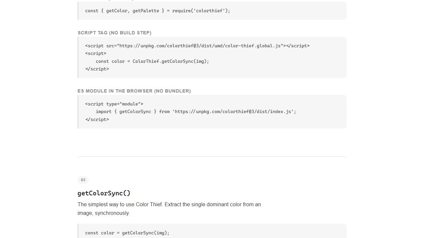Image resolution: width=424 pixels, height=238 pixels.
Task: Click the bare <script> line below the src line
Action: pyautogui.click(x=96, y=53)
